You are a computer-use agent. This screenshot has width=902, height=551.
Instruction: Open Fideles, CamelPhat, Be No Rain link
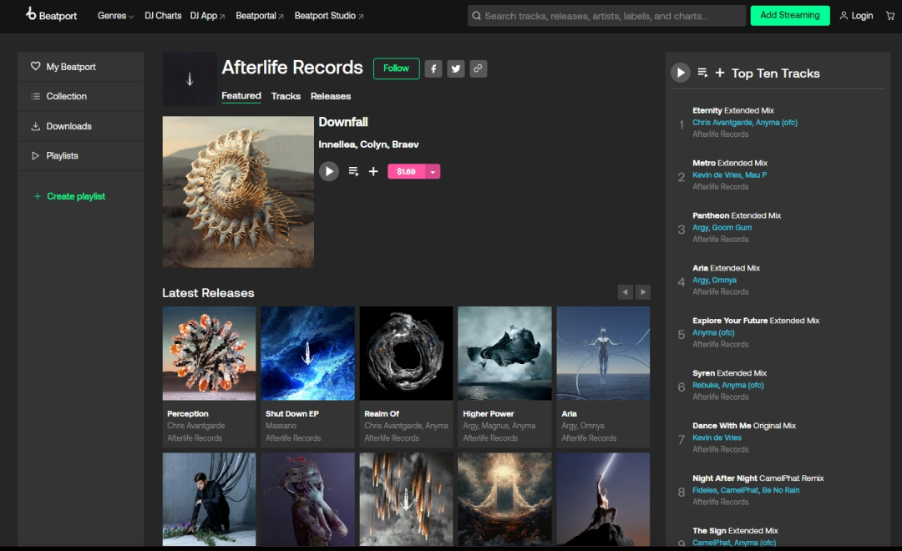tap(746, 490)
